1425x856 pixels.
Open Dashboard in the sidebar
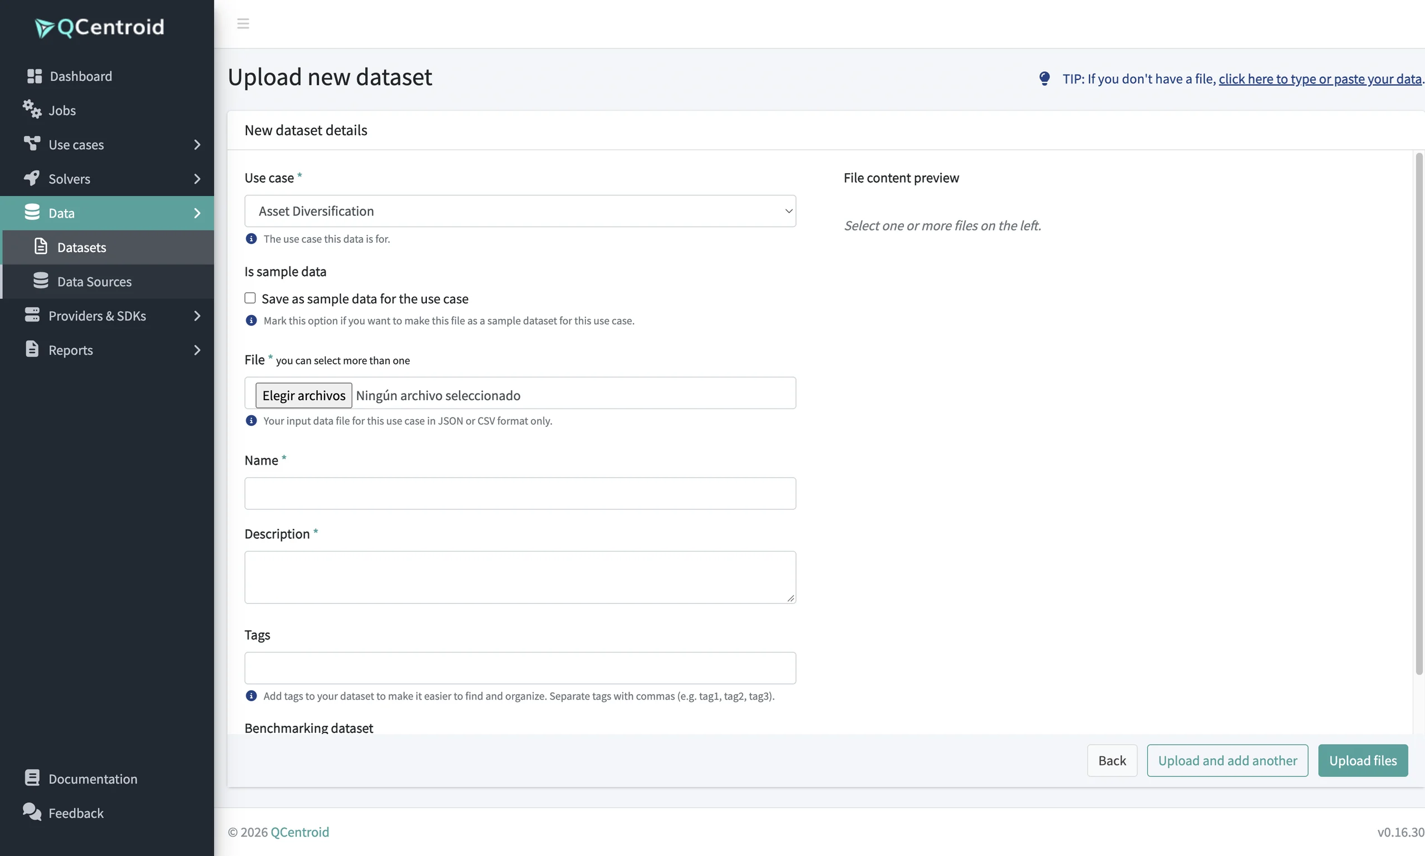pos(107,76)
